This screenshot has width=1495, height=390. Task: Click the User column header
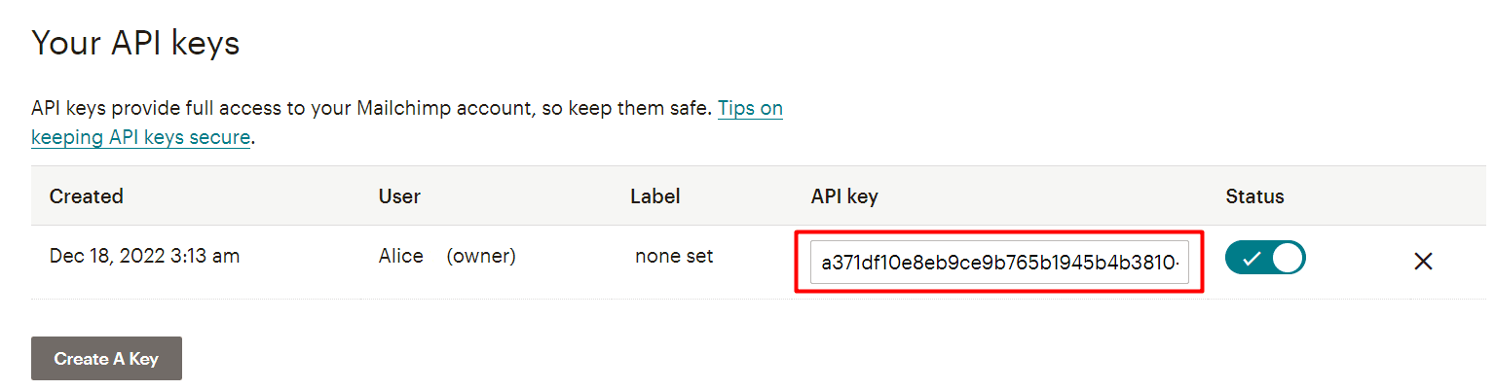[399, 196]
